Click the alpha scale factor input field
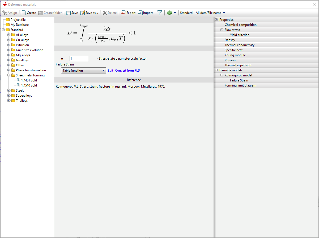Screen dimensions: 319x238 point(79,59)
